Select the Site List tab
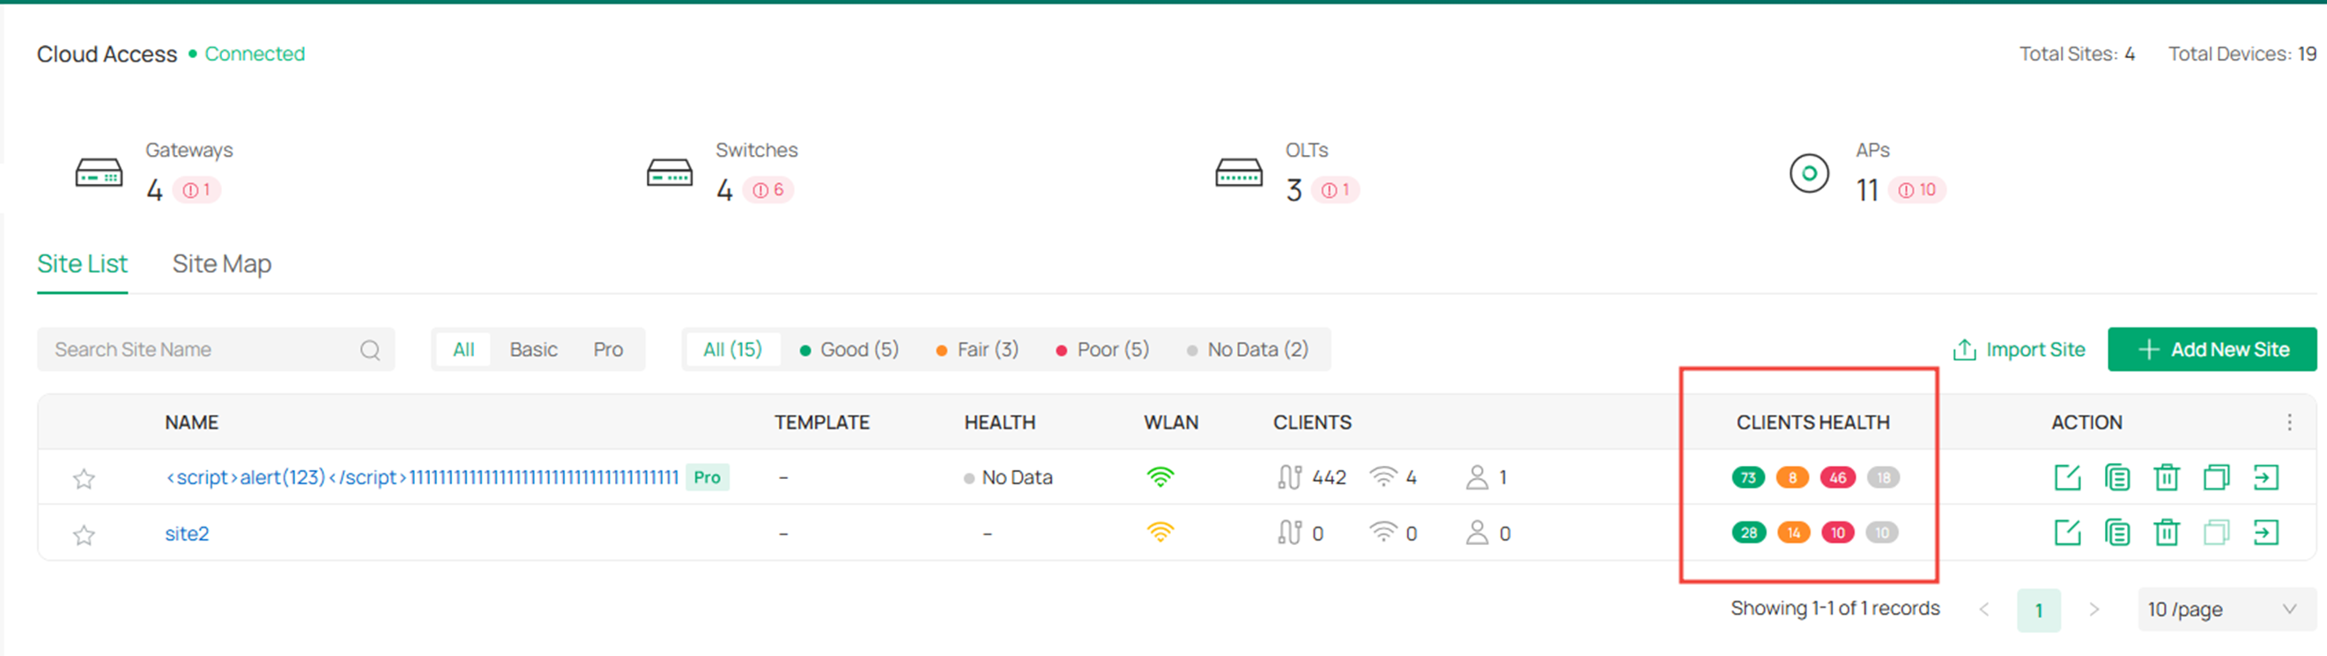Image resolution: width=2327 pixels, height=656 pixels. [82, 263]
